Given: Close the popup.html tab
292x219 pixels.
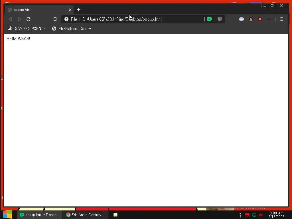Looking at the screenshot, I should point(70,10).
